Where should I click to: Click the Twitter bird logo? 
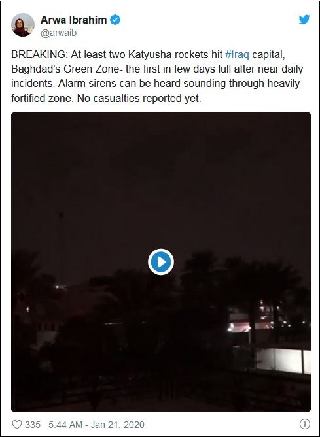[304, 20]
